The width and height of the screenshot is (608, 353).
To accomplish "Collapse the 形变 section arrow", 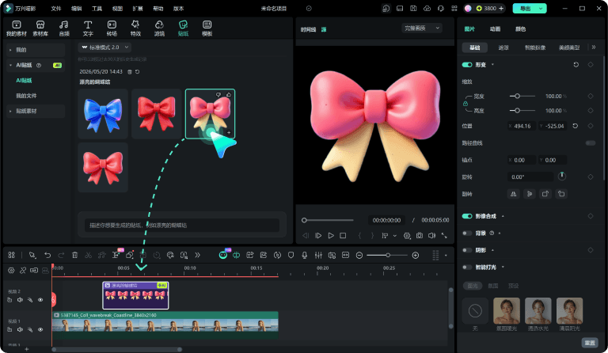I will pos(493,65).
